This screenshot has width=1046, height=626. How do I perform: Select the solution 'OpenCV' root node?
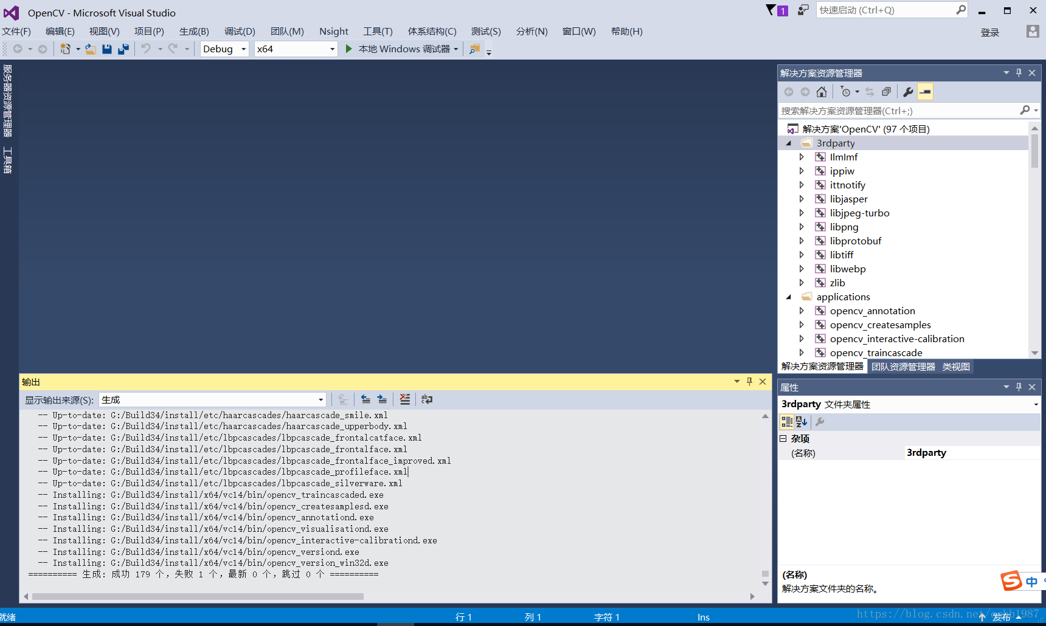[x=866, y=129]
